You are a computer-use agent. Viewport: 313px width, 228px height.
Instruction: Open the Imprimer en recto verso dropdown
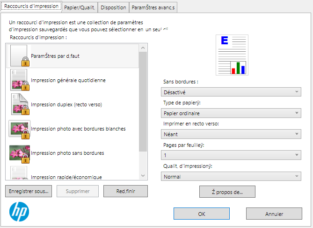[x=230, y=134]
